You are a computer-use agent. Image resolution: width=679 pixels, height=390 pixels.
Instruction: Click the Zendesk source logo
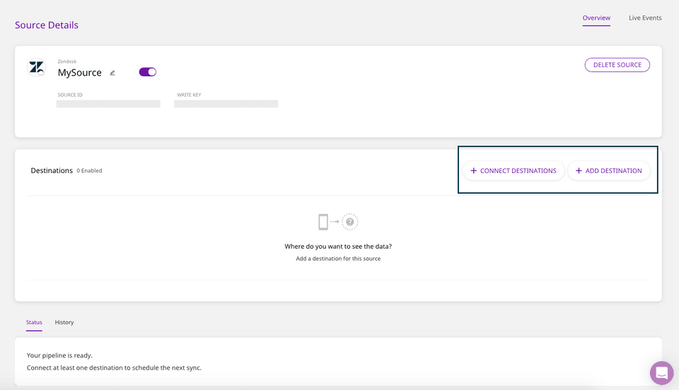[x=36, y=68]
